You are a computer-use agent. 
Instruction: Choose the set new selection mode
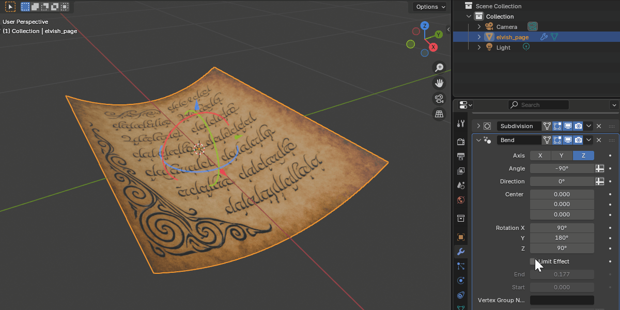pyautogui.click(x=25, y=7)
